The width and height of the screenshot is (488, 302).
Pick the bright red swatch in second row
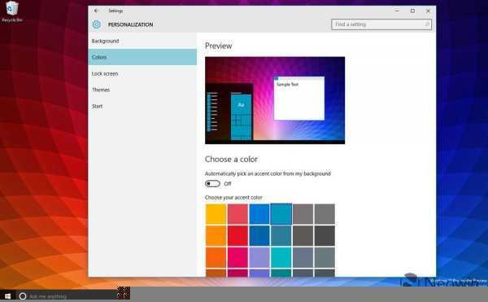237,236
